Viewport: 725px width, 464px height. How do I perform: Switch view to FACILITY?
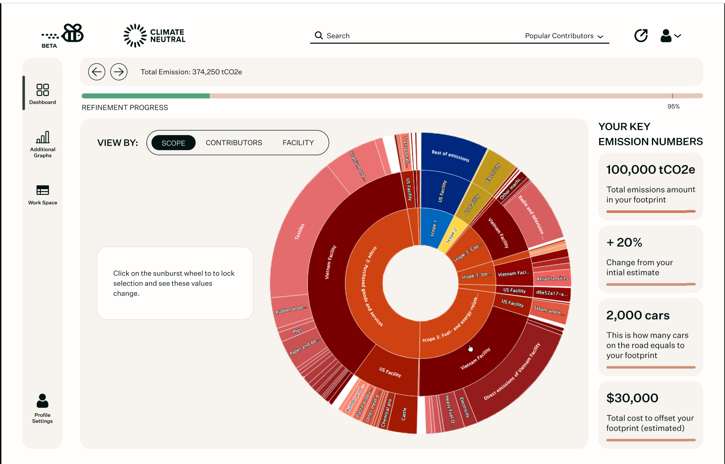[298, 143]
